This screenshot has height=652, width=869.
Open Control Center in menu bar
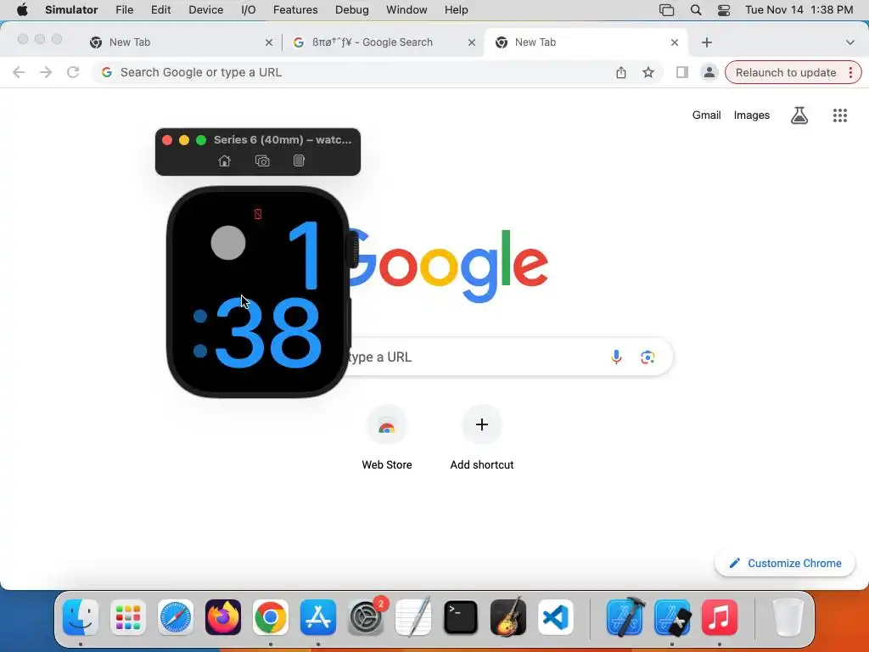(x=724, y=10)
